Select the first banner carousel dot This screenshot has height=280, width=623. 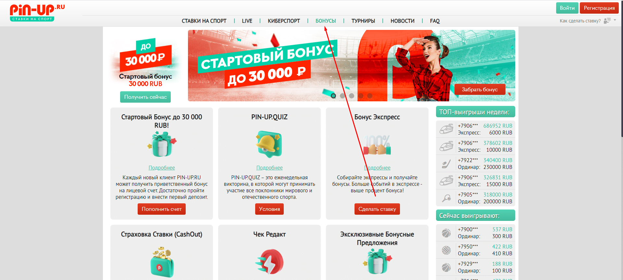[x=333, y=96]
